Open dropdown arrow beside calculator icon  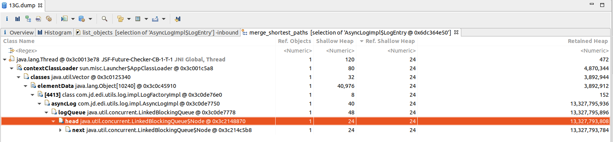(x=146, y=19)
